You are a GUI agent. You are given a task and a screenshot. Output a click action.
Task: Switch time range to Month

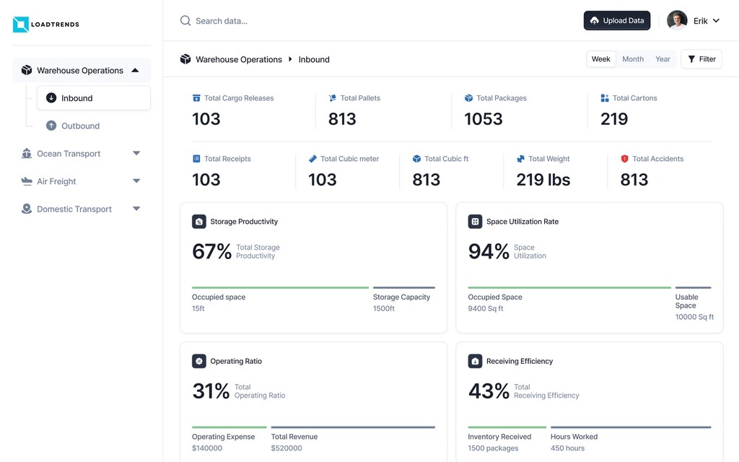pos(633,59)
